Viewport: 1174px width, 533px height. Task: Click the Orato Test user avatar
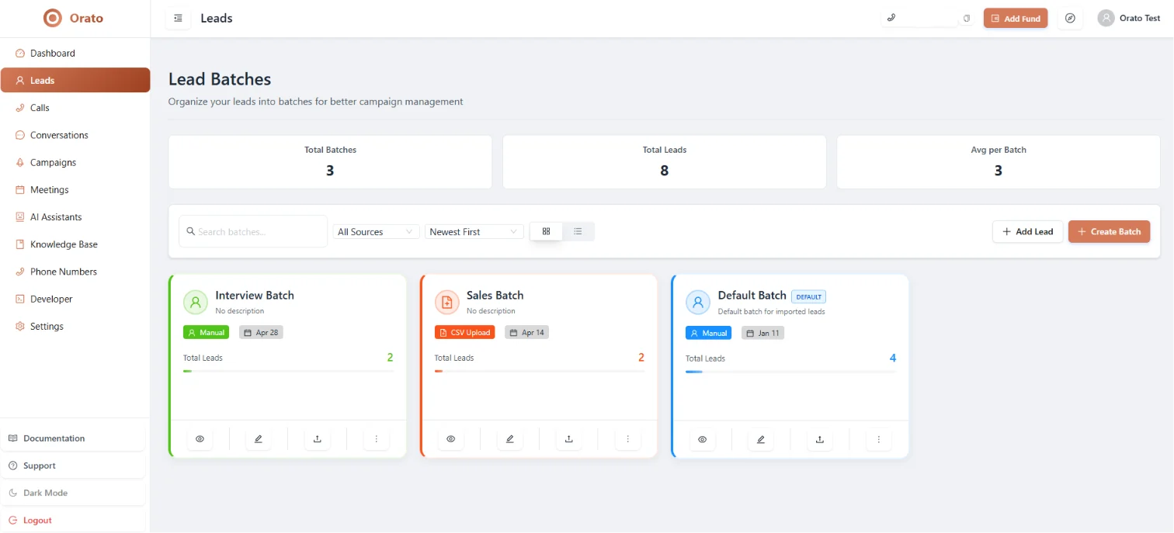(1106, 18)
